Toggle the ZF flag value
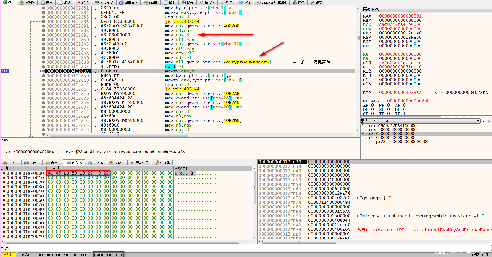This screenshot has width=492, height=257. [373, 105]
